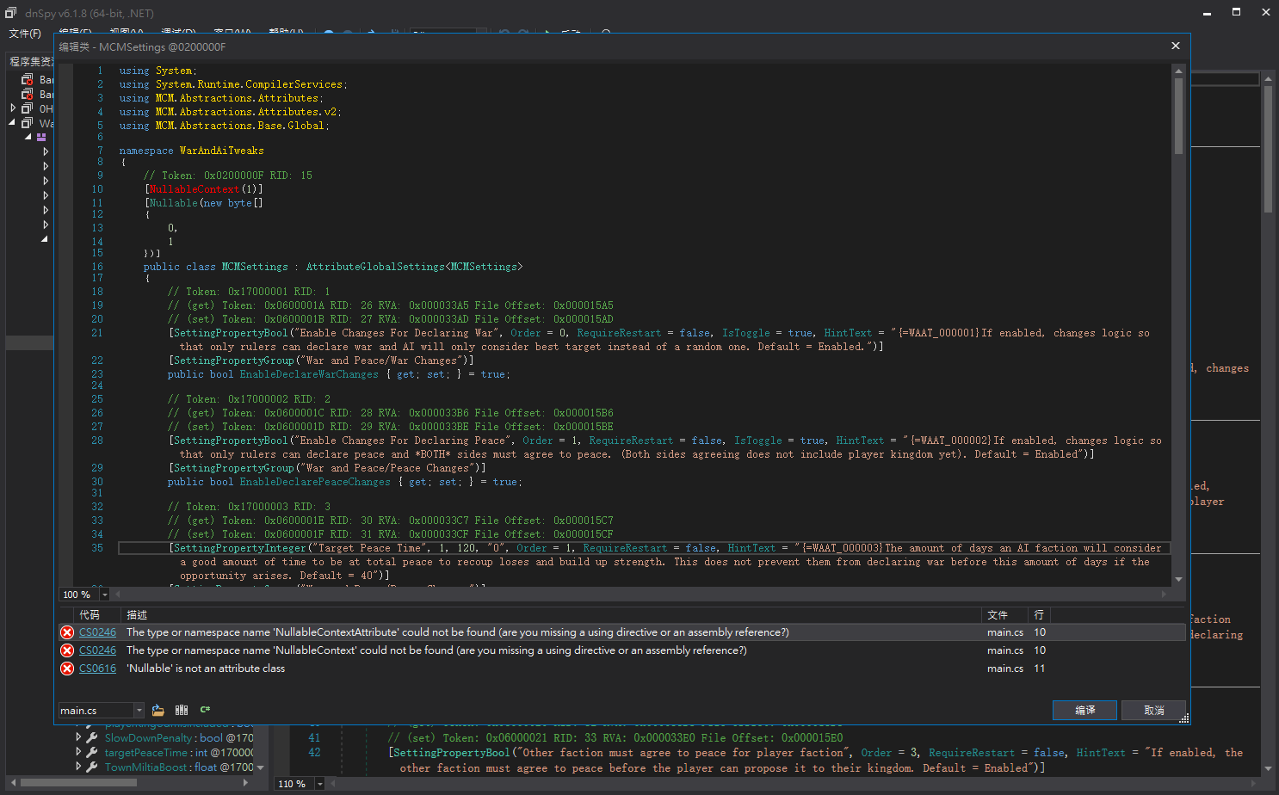The image size is (1279, 795).
Task: Select the TownMiltiaBoost : float tree item
Action: click(x=179, y=767)
